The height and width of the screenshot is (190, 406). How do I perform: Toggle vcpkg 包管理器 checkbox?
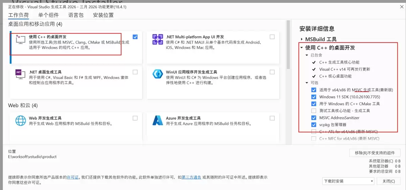pos(314,125)
